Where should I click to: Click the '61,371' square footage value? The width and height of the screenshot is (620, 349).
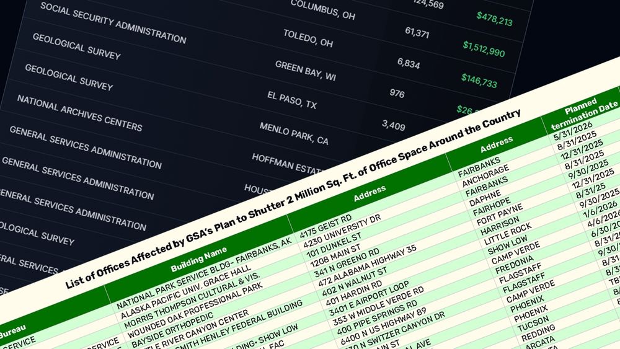pyautogui.click(x=417, y=32)
